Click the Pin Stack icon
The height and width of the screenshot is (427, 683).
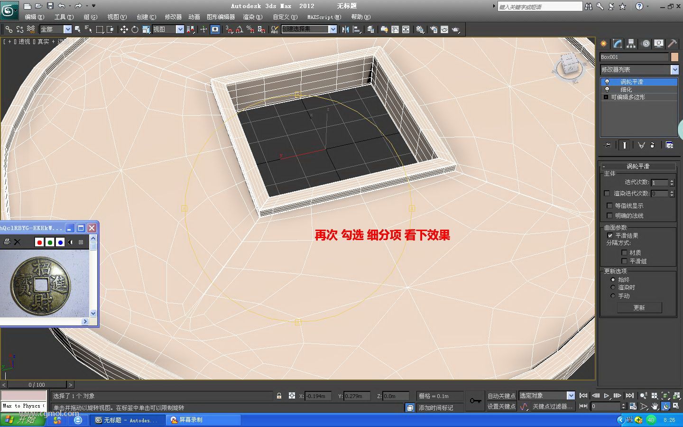(x=608, y=145)
